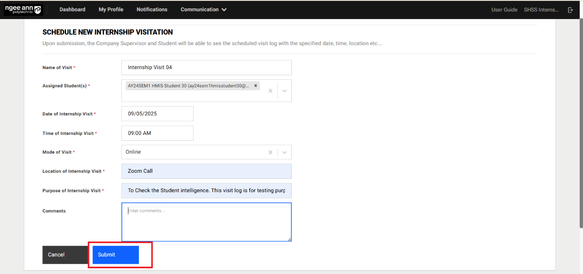
Task: Clear all assigned students with X icon
Action: coord(270,91)
